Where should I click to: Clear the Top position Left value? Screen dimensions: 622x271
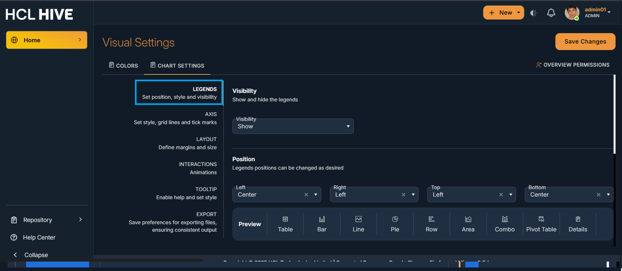pos(501,195)
